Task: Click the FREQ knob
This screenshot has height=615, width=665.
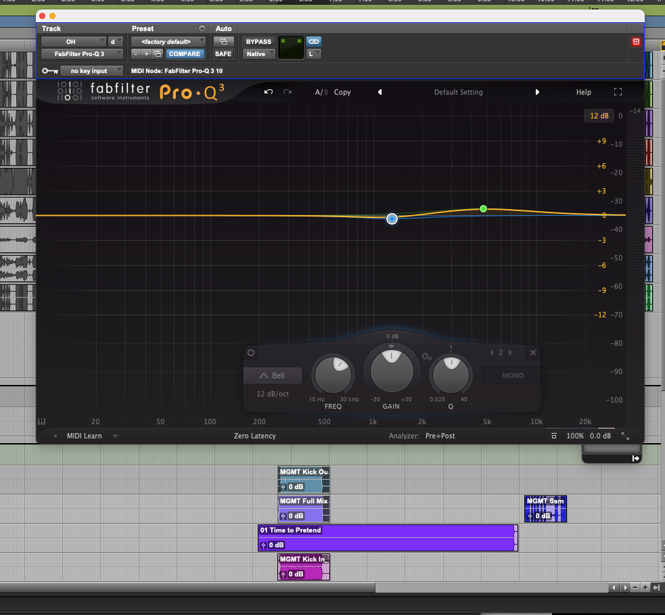Action: click(x=334, y=375)
